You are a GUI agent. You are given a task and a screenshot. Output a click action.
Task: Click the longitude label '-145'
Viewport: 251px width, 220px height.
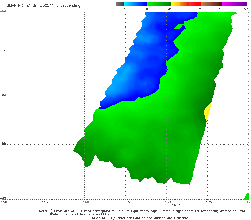(44, 202)
